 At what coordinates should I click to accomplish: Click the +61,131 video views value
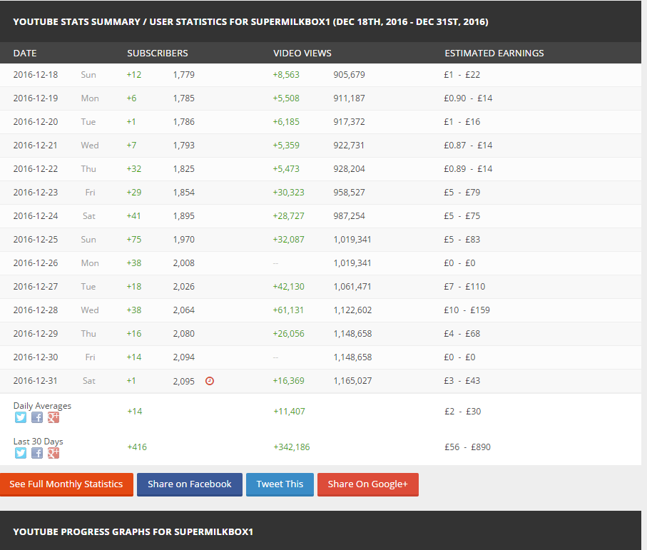pos(288,310)
